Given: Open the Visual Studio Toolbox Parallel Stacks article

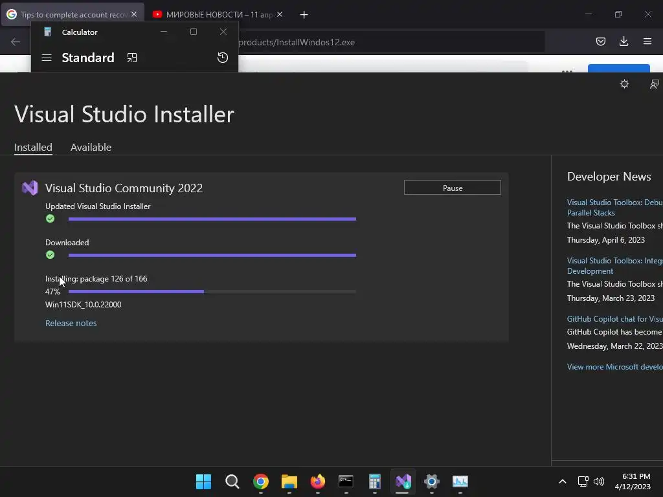Looking at the screenshot, I should (x=615, y=208).
